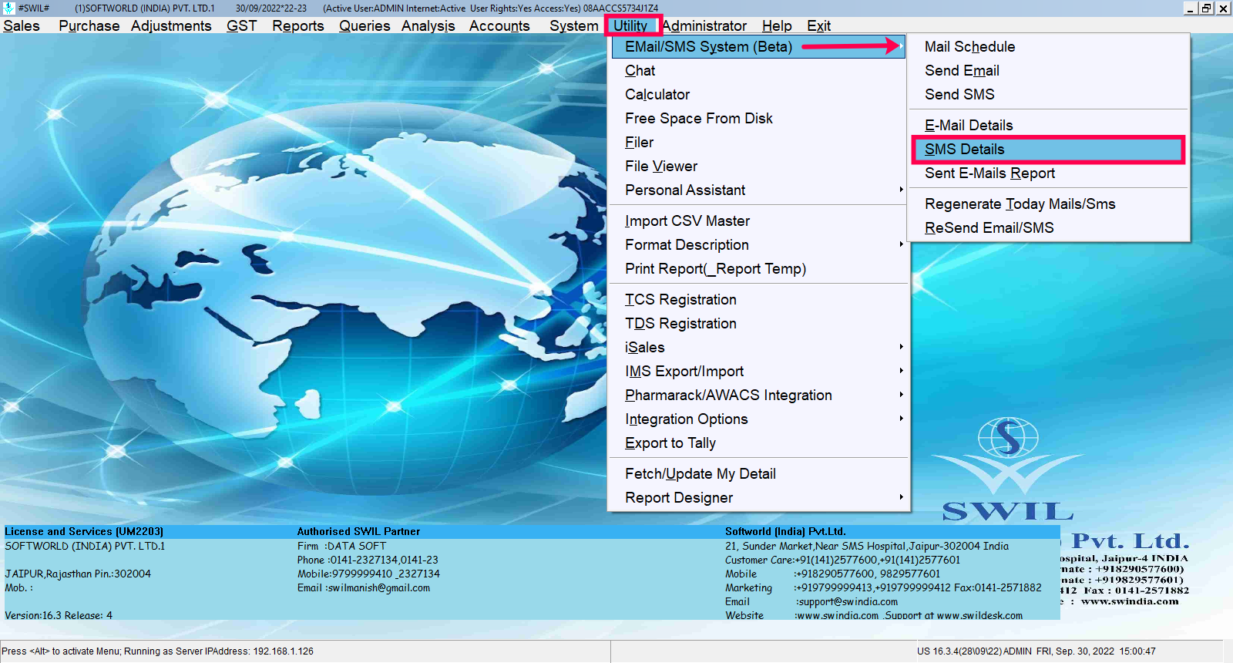Restore down the application window
The width and height of the screenshot is (1233, 663).
click(1207, 8)
